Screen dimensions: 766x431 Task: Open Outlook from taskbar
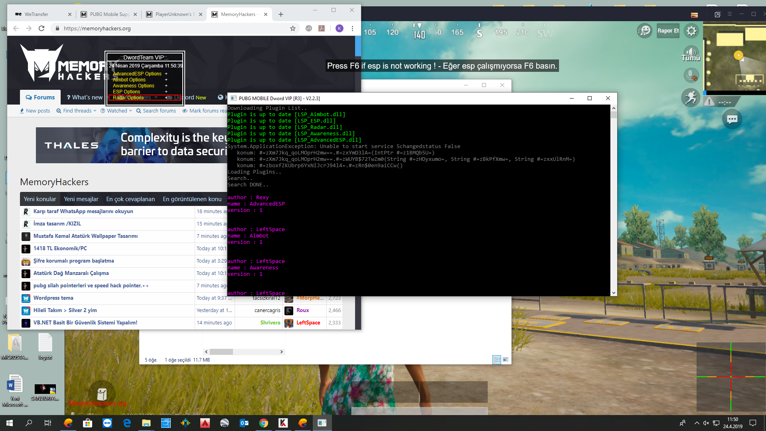click(244, 423)
